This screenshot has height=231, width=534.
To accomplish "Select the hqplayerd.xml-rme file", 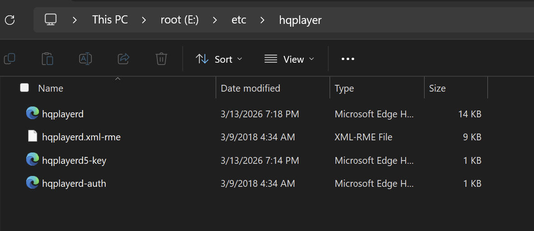I will click(x=81, y=137).
